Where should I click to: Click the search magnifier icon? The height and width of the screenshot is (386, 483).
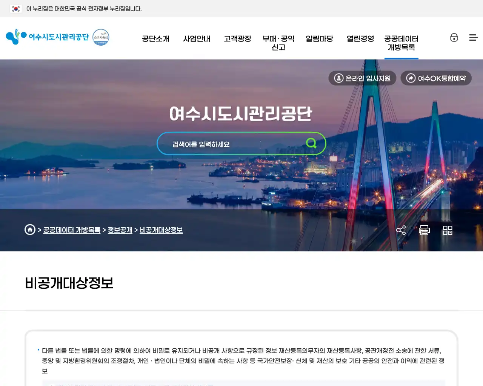coord(311,143)
